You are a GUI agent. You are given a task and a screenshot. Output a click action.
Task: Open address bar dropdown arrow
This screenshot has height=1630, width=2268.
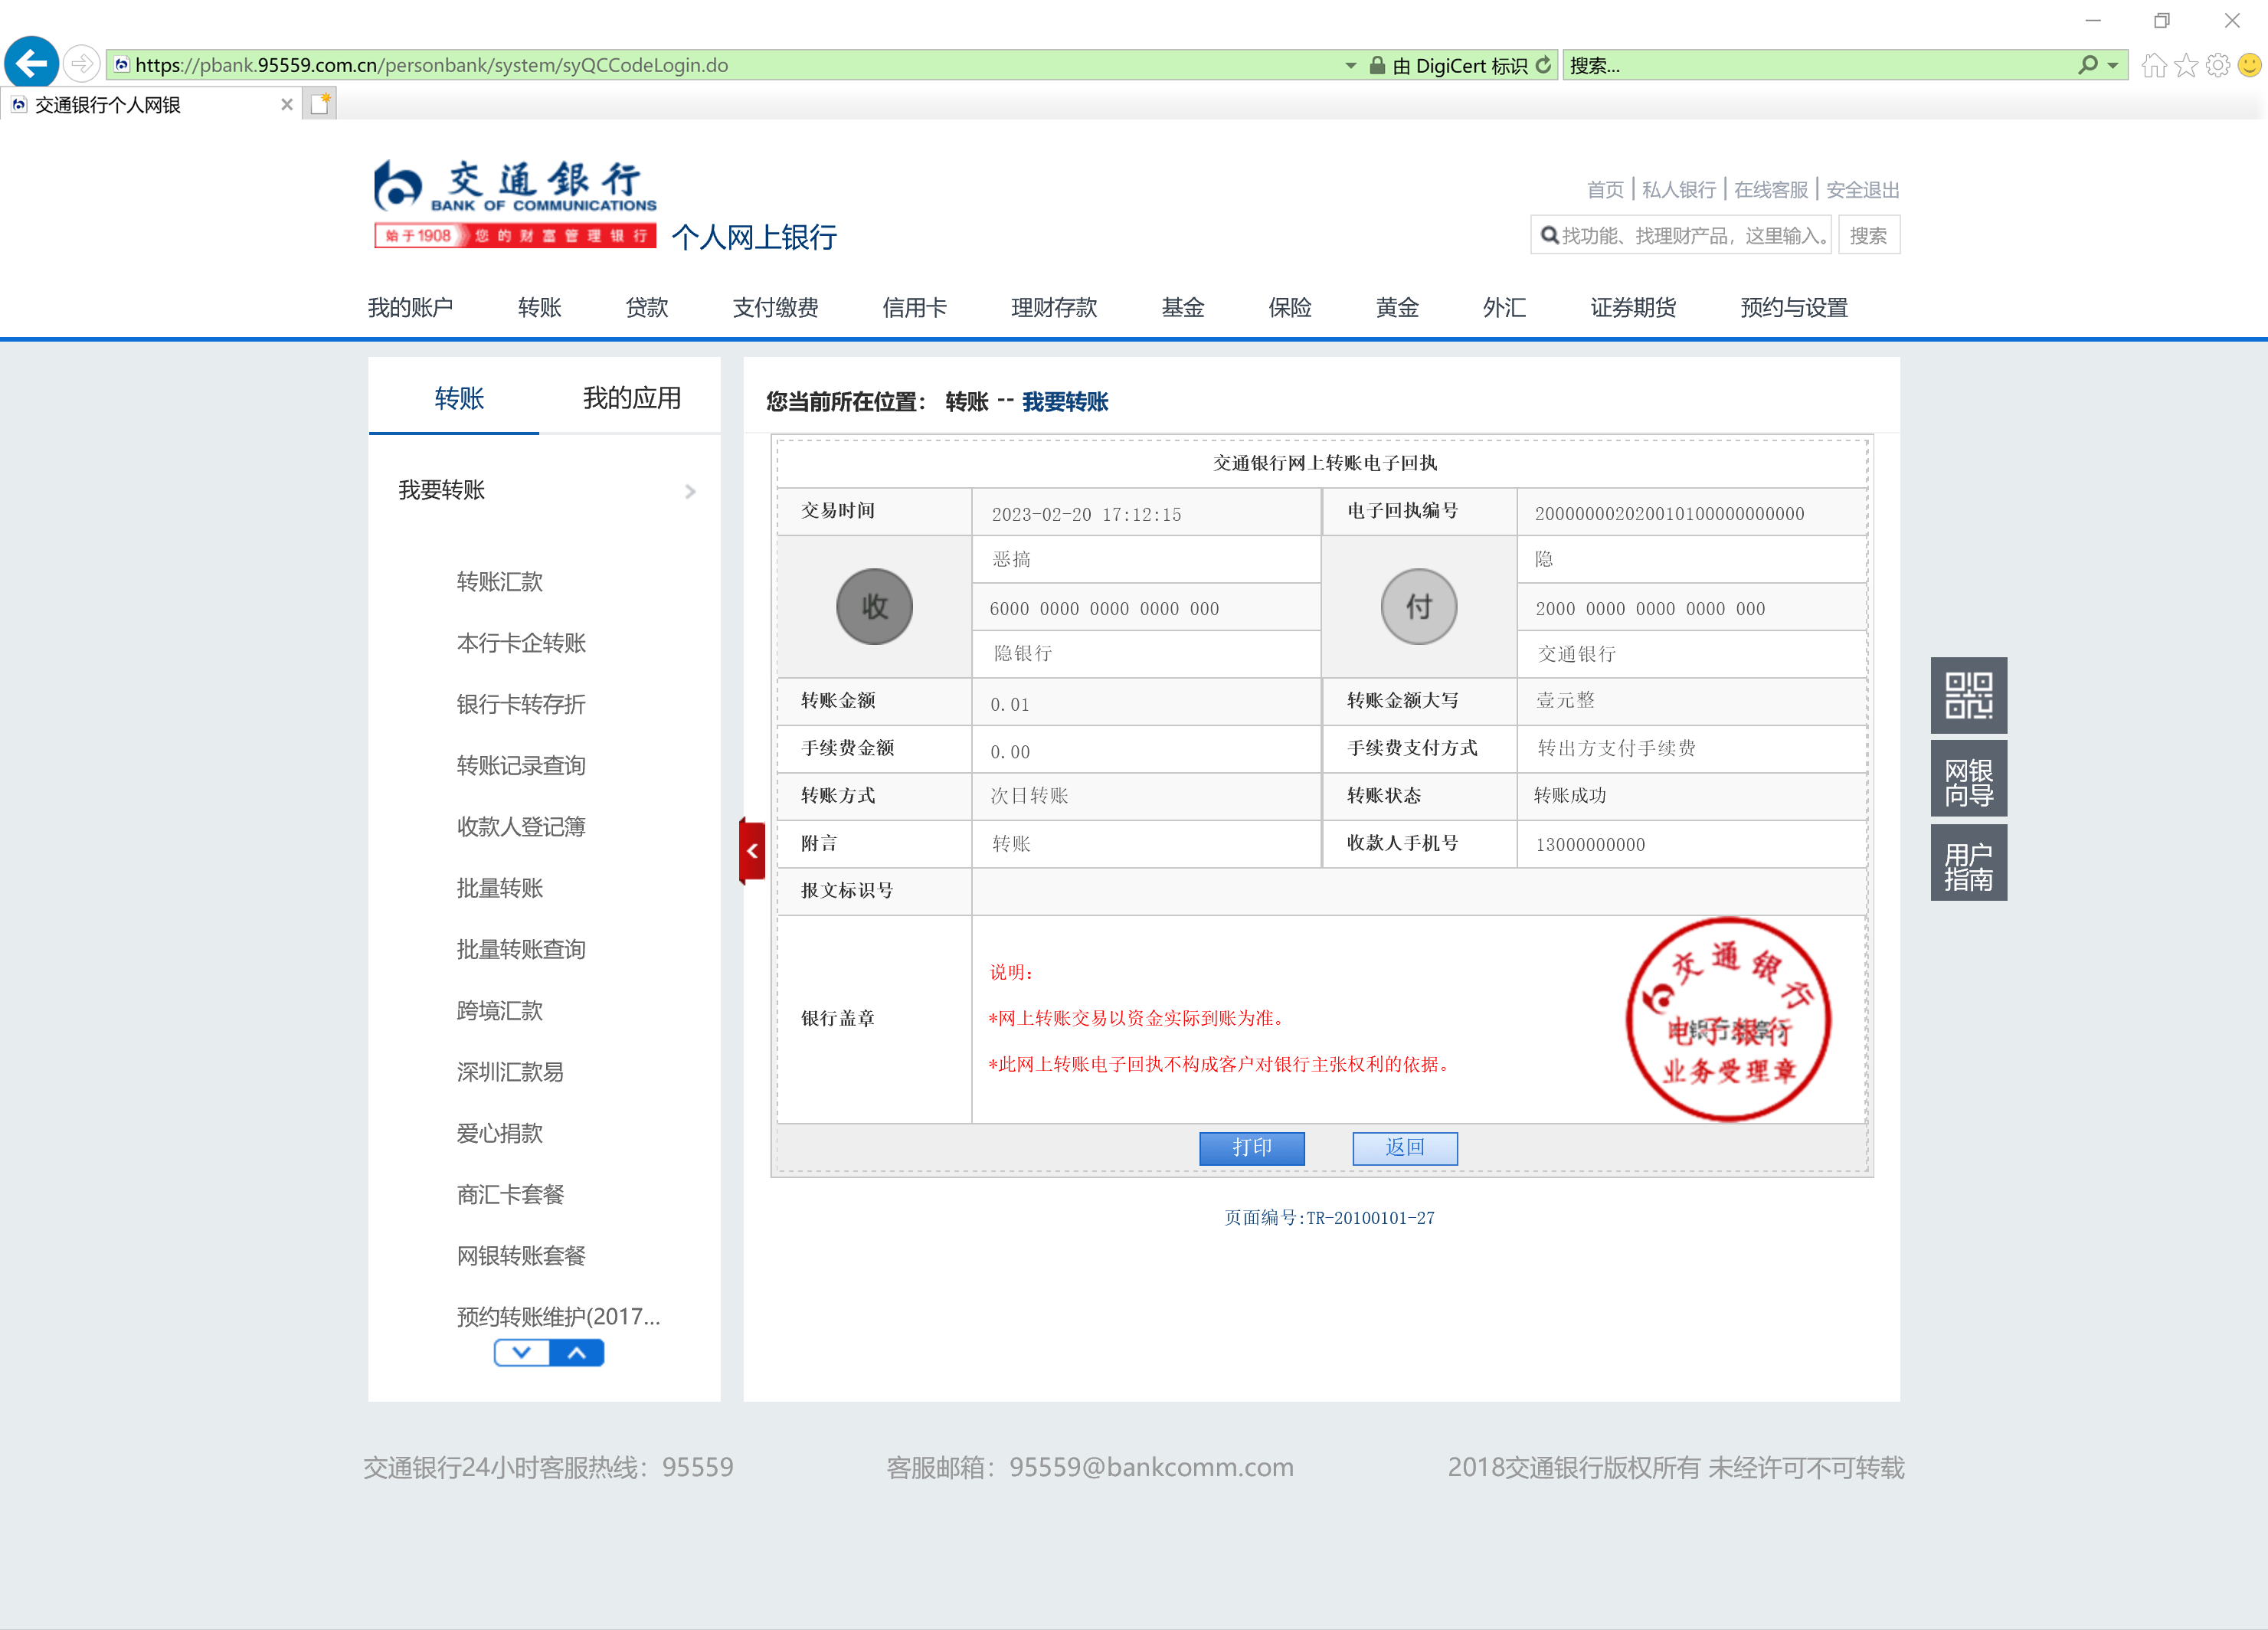(1350, 65)
